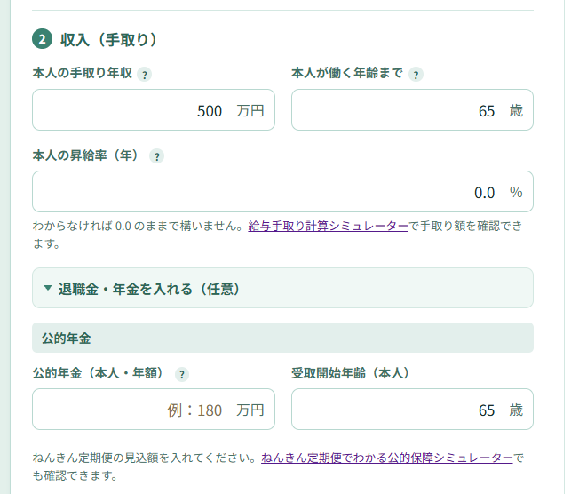Click the 公的年金 section header bar
Image resolution: width=571 pixels, height=494 pixels.
[282, 338]
